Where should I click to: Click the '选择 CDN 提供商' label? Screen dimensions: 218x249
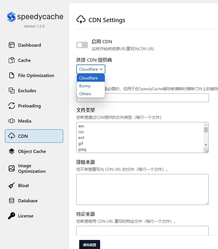[x=94, y=60]
